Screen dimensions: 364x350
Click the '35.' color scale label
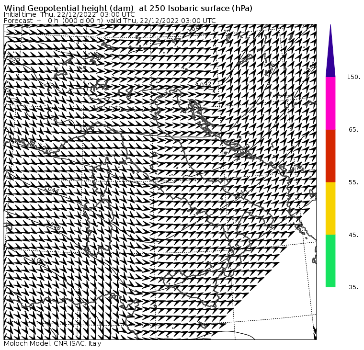[x=353, y=287]
